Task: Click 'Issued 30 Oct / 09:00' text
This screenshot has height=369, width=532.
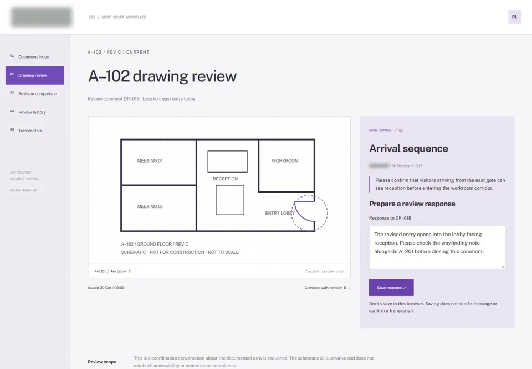Action: pos(106,288)
